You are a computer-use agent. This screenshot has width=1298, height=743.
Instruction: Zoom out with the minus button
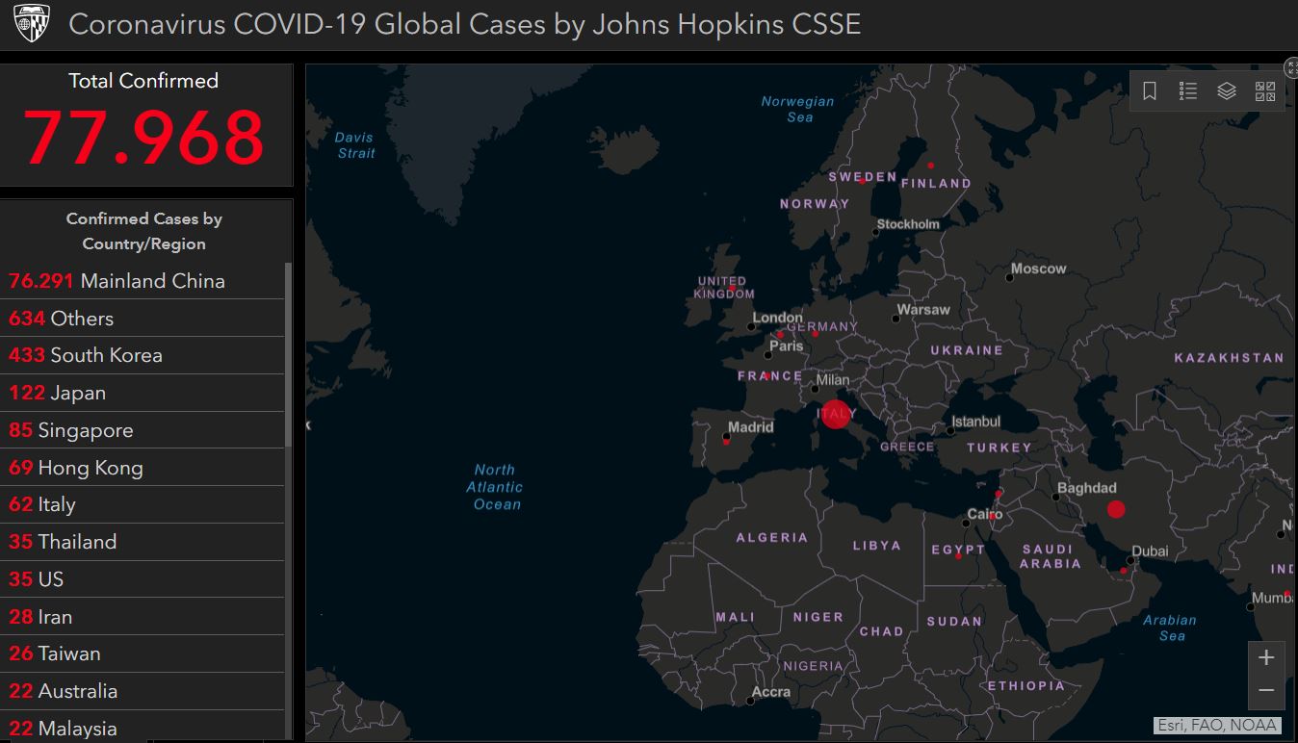[1266, 691]
